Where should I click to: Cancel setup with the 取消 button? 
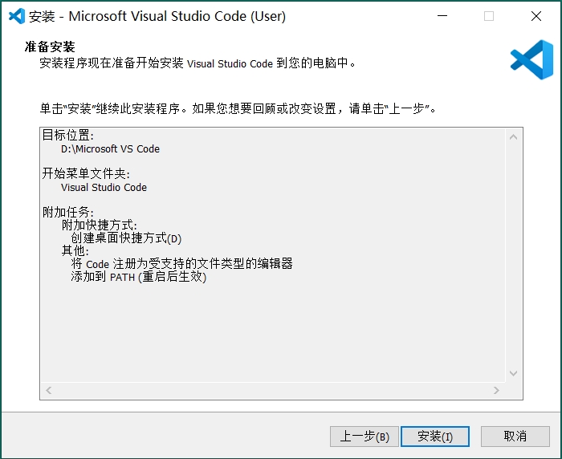coord(515,437)
